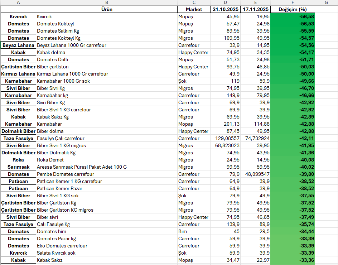Viewport: 338px width, 265px height.
Task: Select column D header
Action: click(x=225, y=3)
